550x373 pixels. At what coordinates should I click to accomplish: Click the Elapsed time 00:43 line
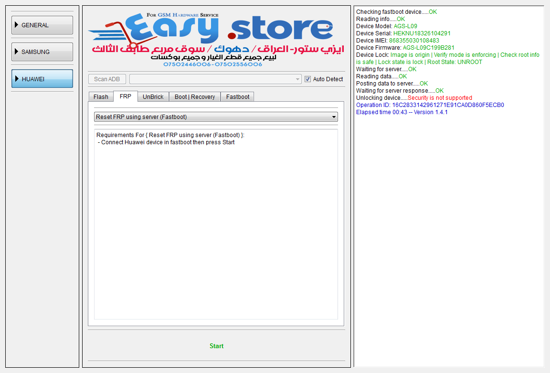(402, 112)
